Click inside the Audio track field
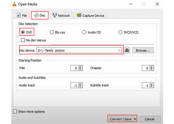174x124 pixels. point(75,85)
